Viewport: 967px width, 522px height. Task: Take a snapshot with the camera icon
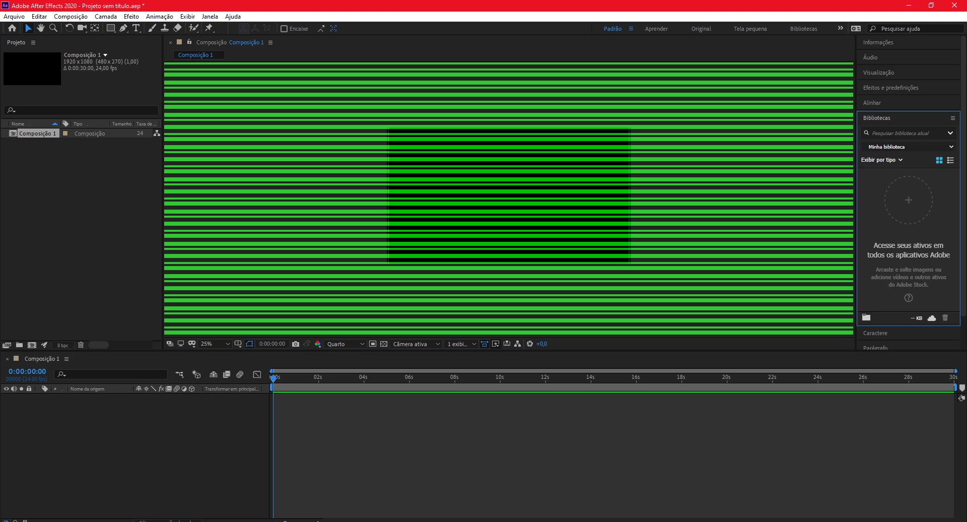[296, 344]
